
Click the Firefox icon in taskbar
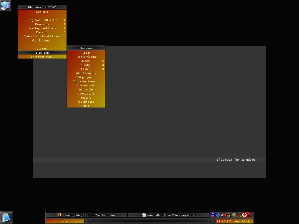(59, 215)
